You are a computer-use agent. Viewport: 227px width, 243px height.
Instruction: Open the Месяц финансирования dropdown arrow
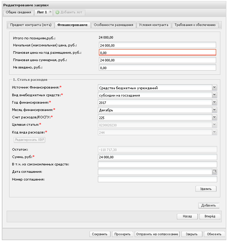click(x=214, y=110)
